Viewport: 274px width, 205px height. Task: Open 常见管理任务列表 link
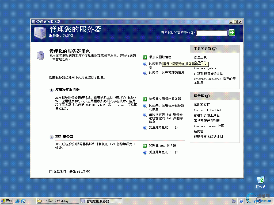point(207,121)
